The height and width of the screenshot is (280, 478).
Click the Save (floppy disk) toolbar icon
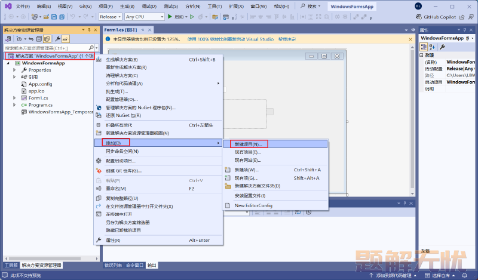coord(54,17)
